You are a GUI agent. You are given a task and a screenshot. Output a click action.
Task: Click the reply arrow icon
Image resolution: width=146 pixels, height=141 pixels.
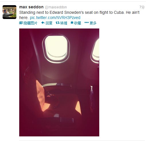coord(43,23)
